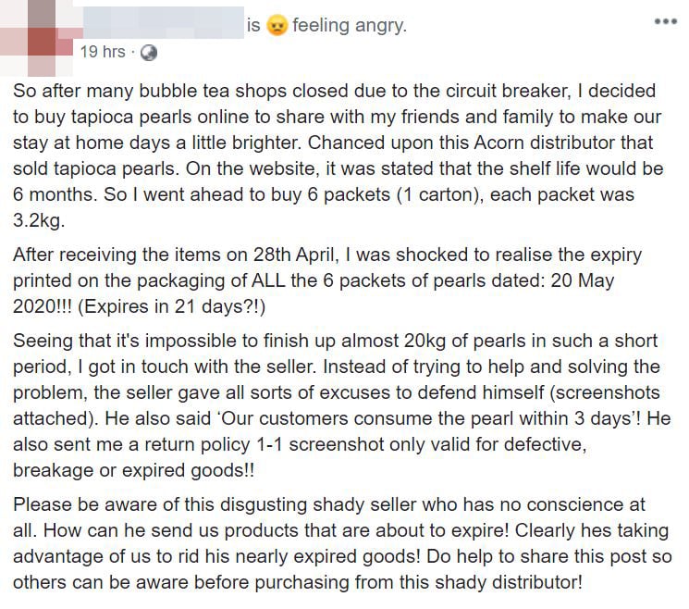
Task: Click the globe public audience icon
Action: point(147,53)
